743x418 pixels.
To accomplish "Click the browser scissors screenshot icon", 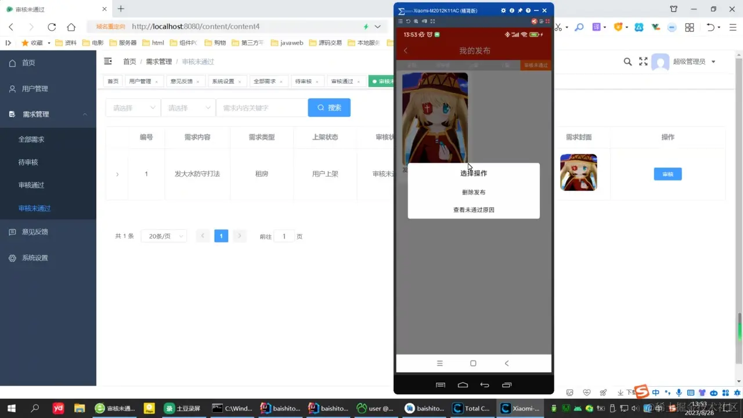I will tap(558, 27).
